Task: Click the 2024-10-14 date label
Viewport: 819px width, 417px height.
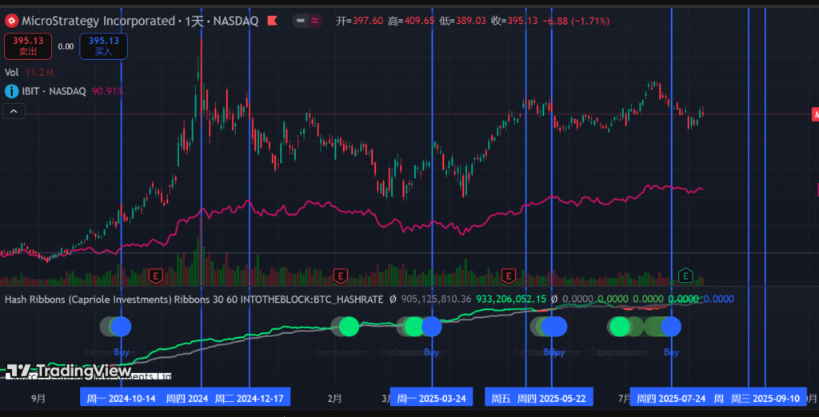Action: [x=120, y=397]
